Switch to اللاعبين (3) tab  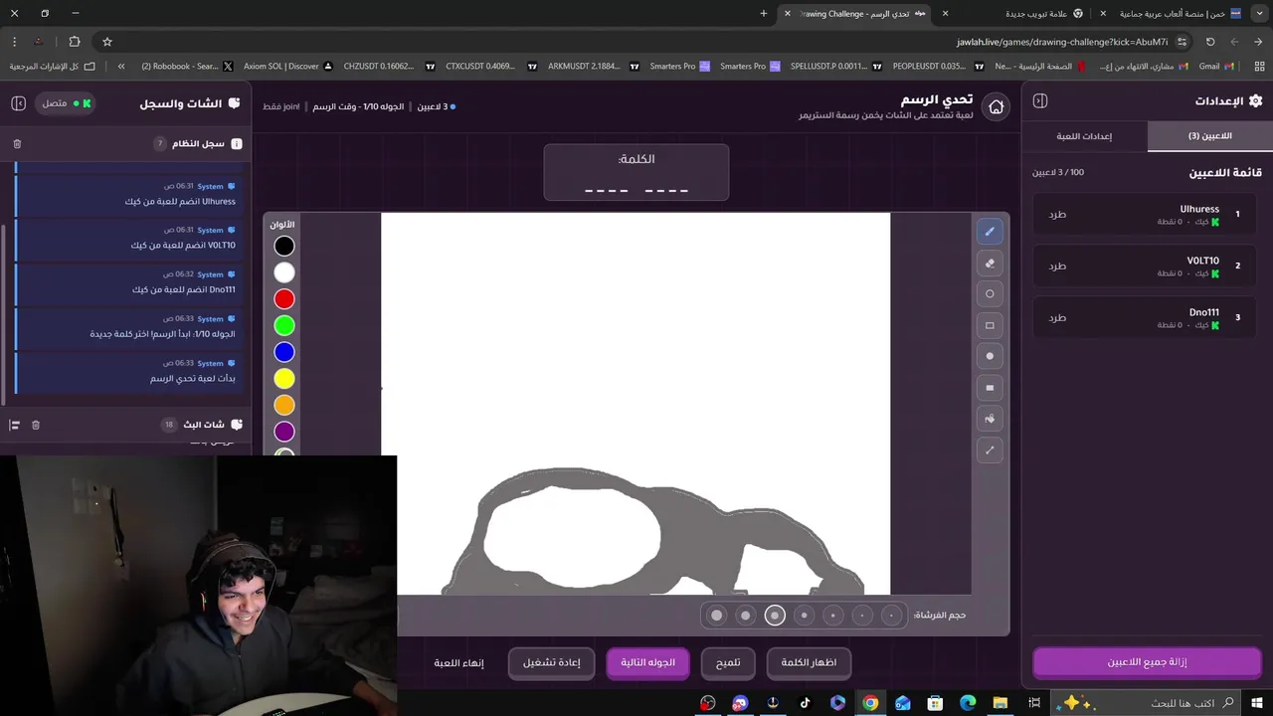[x=1209, y=136]
